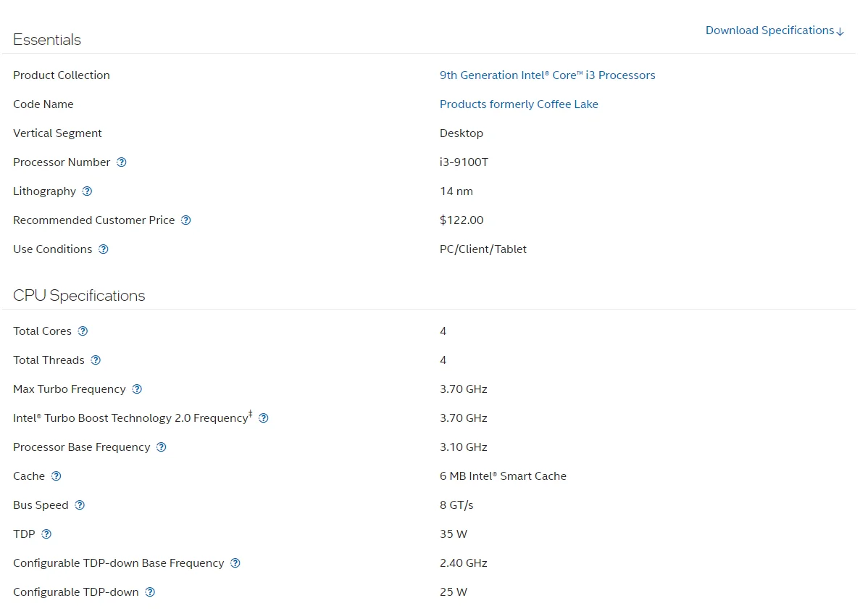Click the CPU Specifications section heading
860x614 pixels.
[x=79, y=296]
